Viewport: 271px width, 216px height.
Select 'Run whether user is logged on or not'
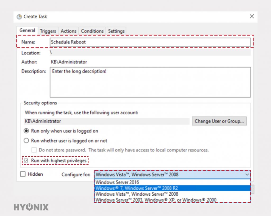(26, 141)
